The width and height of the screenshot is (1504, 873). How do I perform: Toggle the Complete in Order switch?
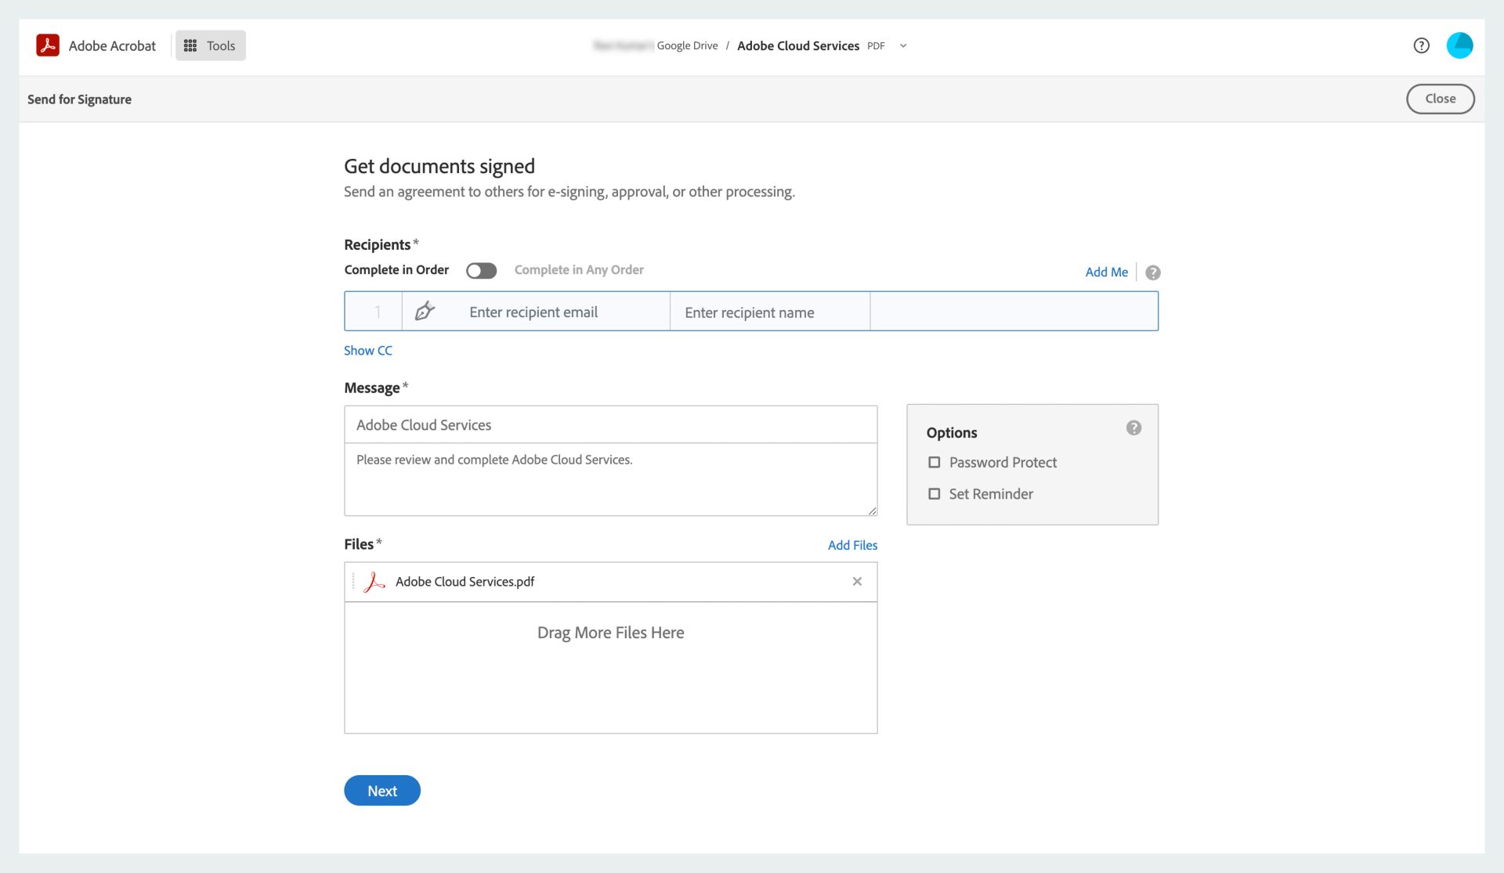point(479,269)
